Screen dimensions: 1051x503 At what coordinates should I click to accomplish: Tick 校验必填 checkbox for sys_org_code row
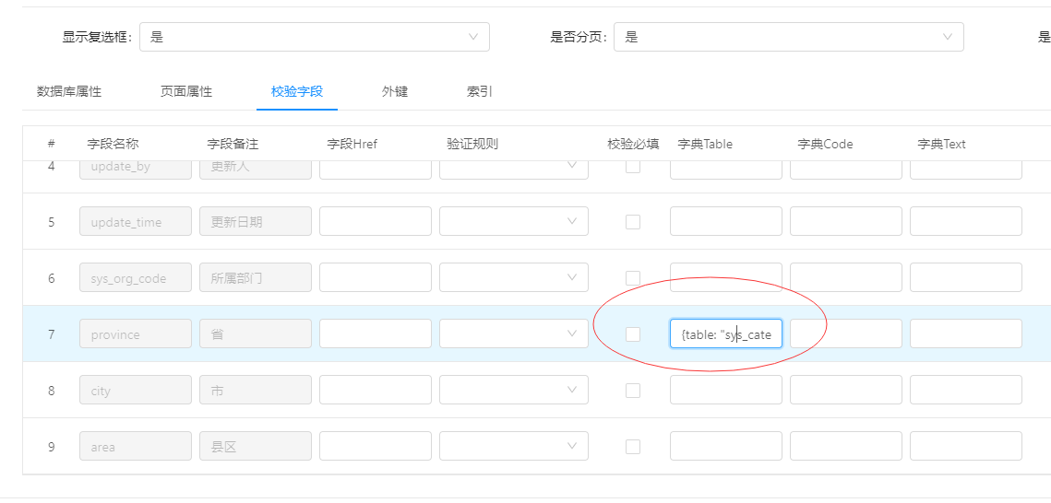[x=633, y=277]
